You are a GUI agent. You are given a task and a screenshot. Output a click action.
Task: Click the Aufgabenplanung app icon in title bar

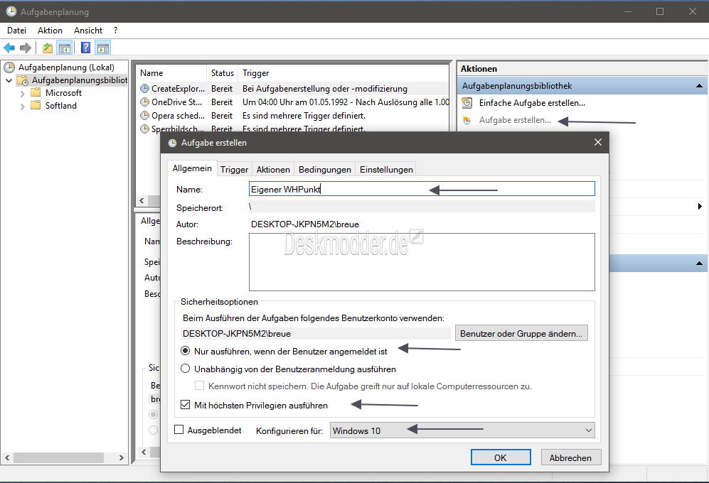11,12
